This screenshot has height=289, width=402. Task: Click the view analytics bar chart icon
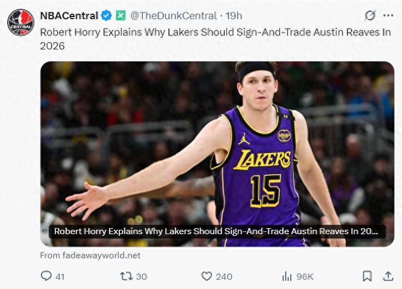(286, 276)
